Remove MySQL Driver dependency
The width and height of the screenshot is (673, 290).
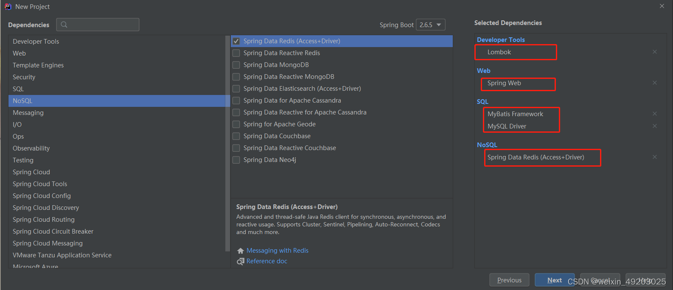click(x=655, y=126)
